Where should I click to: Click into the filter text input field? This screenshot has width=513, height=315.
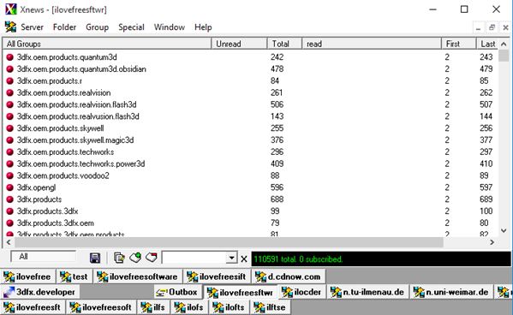coord(194,258)
